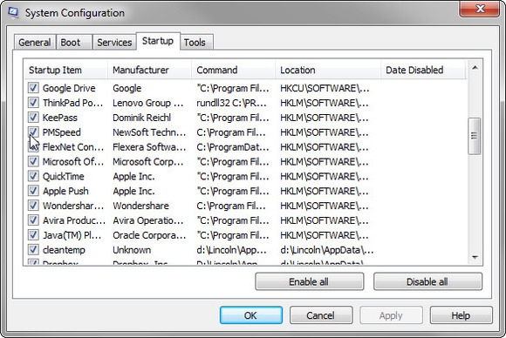Click the NewSoft Techn... manufacturer cell
The width and height of the screenshot is (506, 338).
[x=149, y=132]
